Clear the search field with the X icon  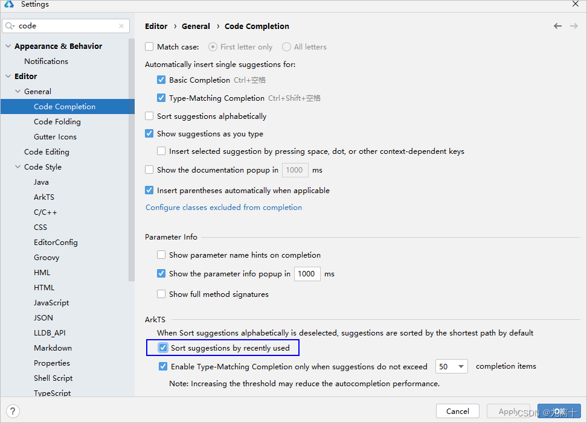point(121,26)
